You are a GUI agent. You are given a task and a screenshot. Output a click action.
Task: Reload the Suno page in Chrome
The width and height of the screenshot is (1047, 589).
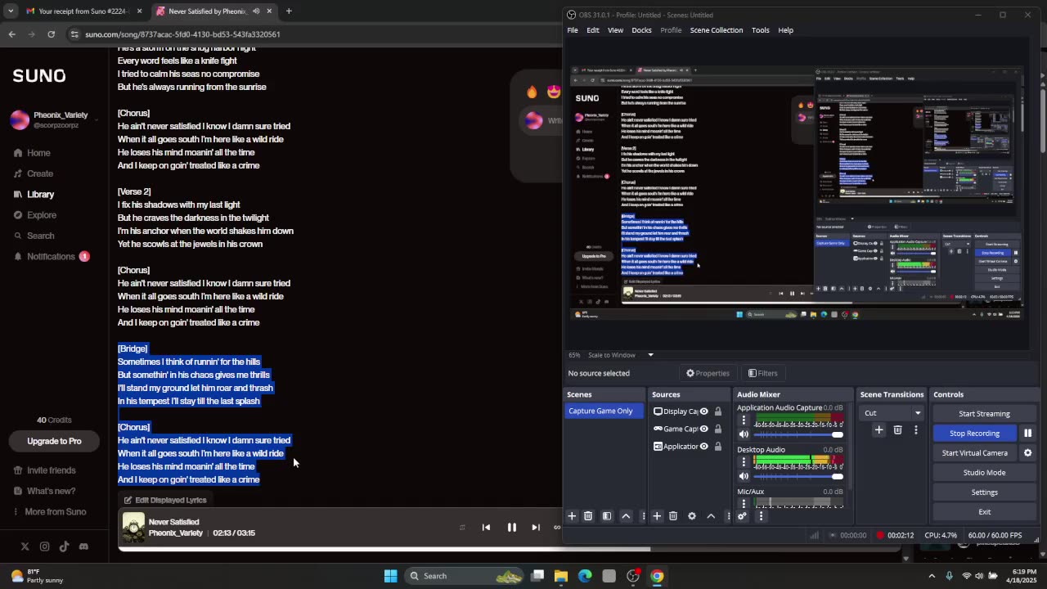[51, 34]
